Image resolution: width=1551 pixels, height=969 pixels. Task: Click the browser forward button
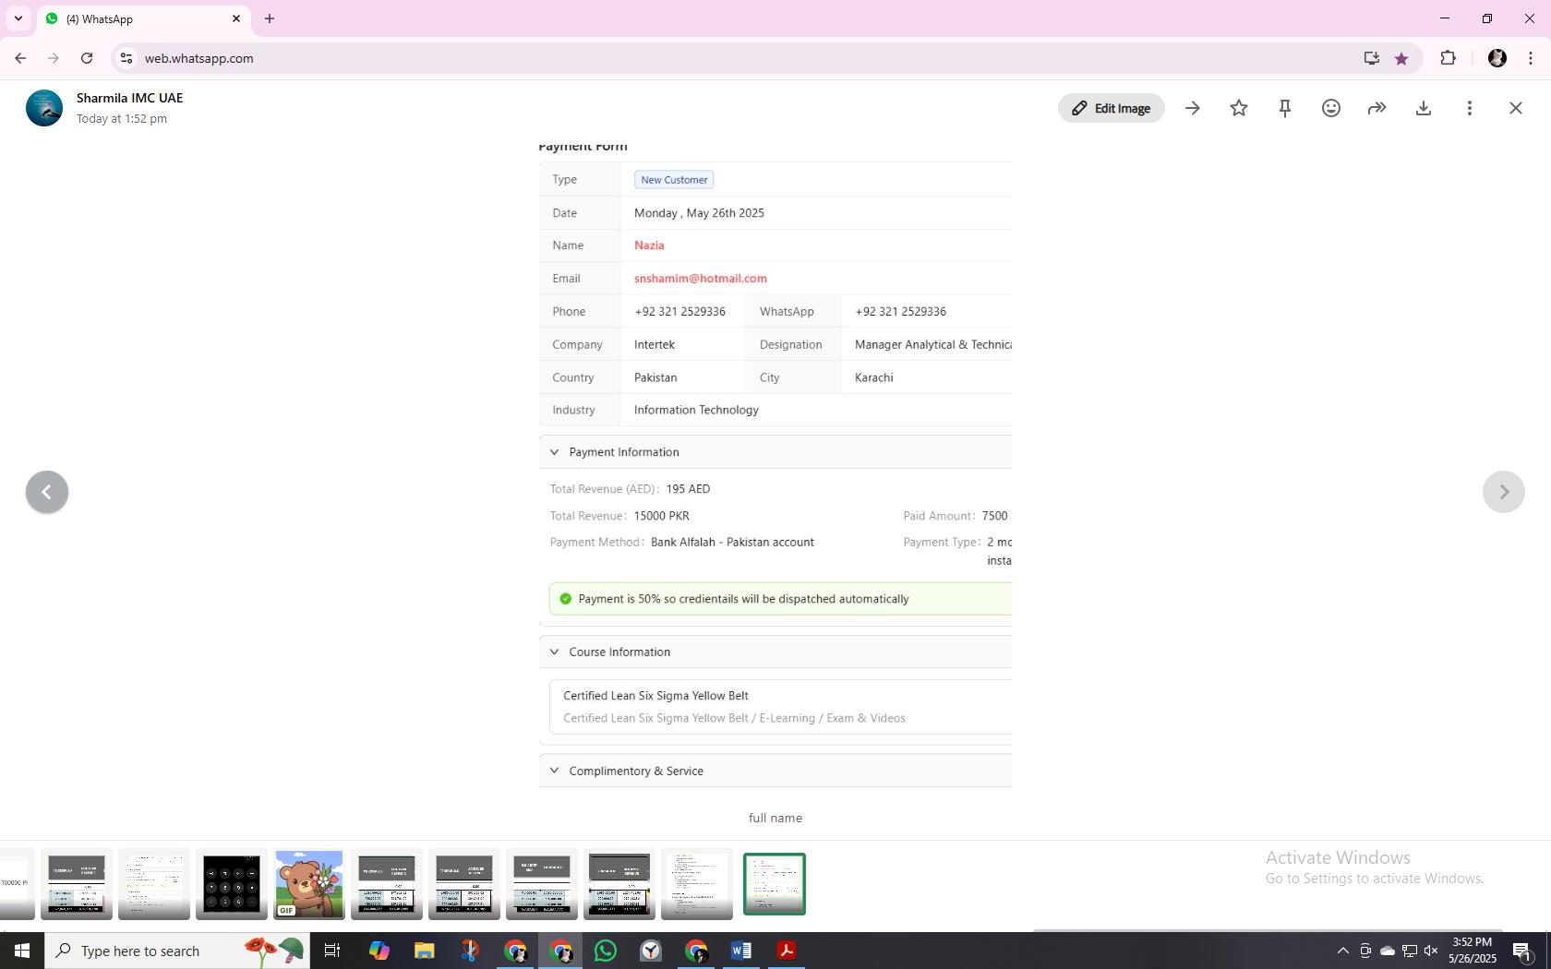54,58
